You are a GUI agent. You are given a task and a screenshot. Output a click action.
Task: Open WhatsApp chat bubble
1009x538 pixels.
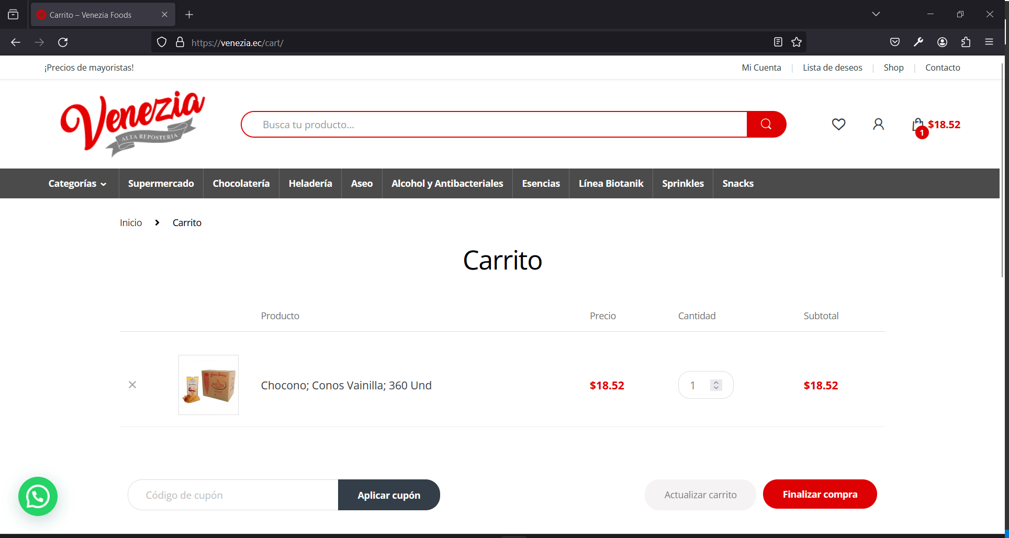38,496
